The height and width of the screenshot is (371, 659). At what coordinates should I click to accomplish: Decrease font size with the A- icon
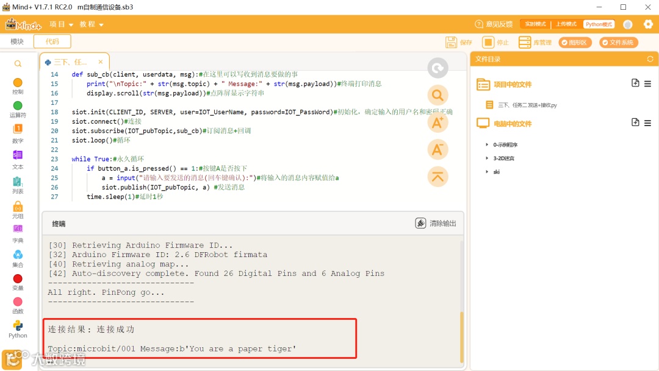pos(438,150)
